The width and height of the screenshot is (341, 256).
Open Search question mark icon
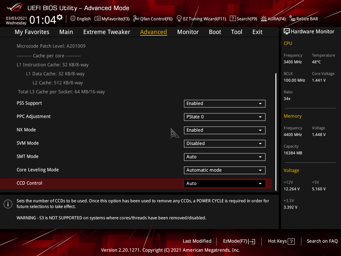click(x=232, y=19)
